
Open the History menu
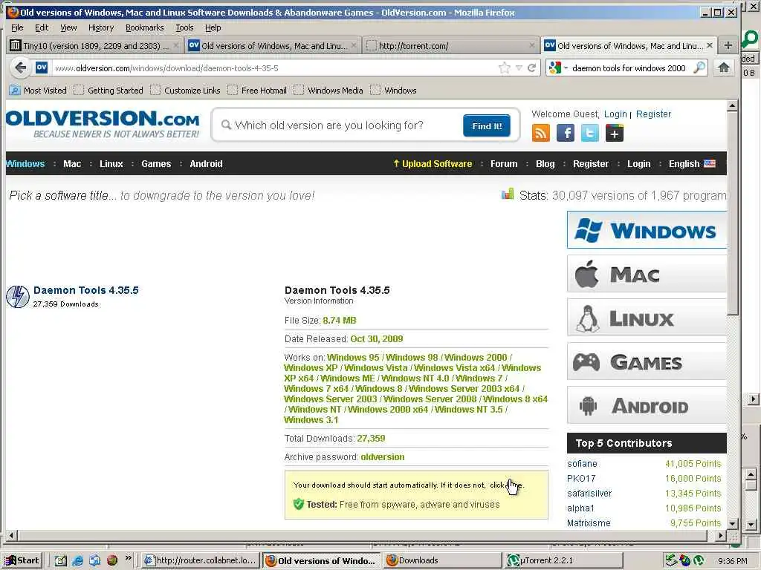(x=101, y=27)
